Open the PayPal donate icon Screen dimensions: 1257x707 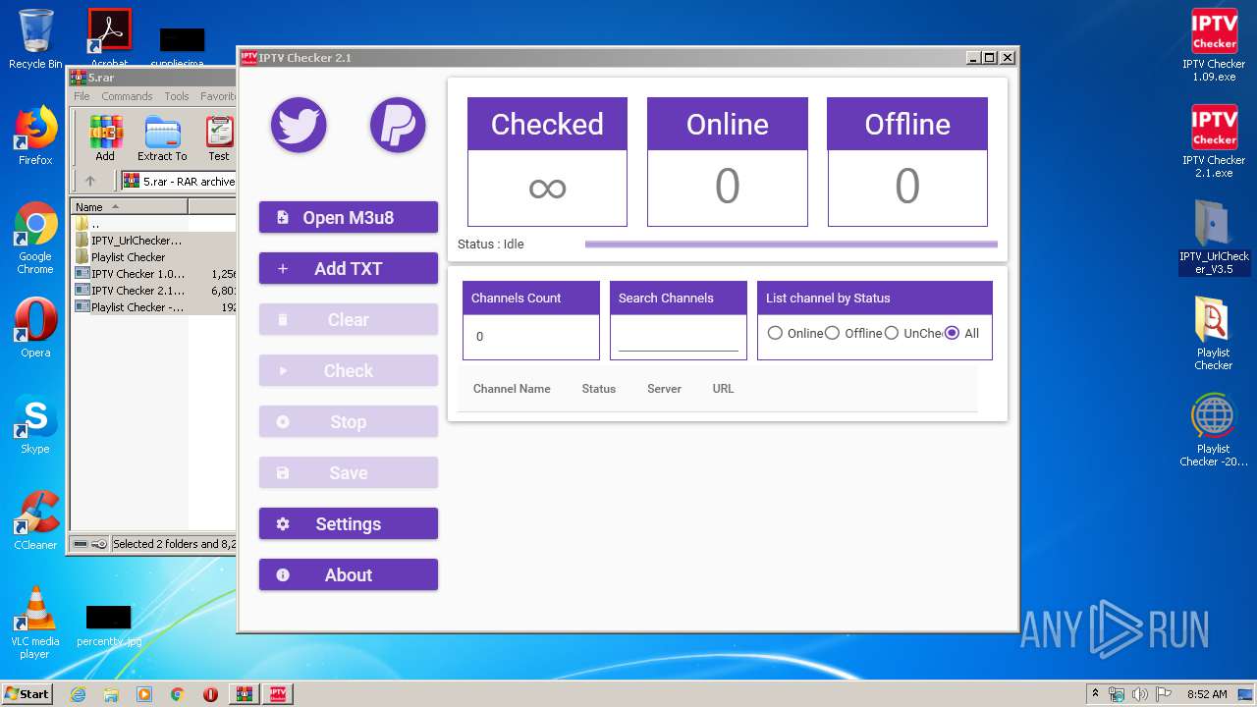(x=398, y=125)
